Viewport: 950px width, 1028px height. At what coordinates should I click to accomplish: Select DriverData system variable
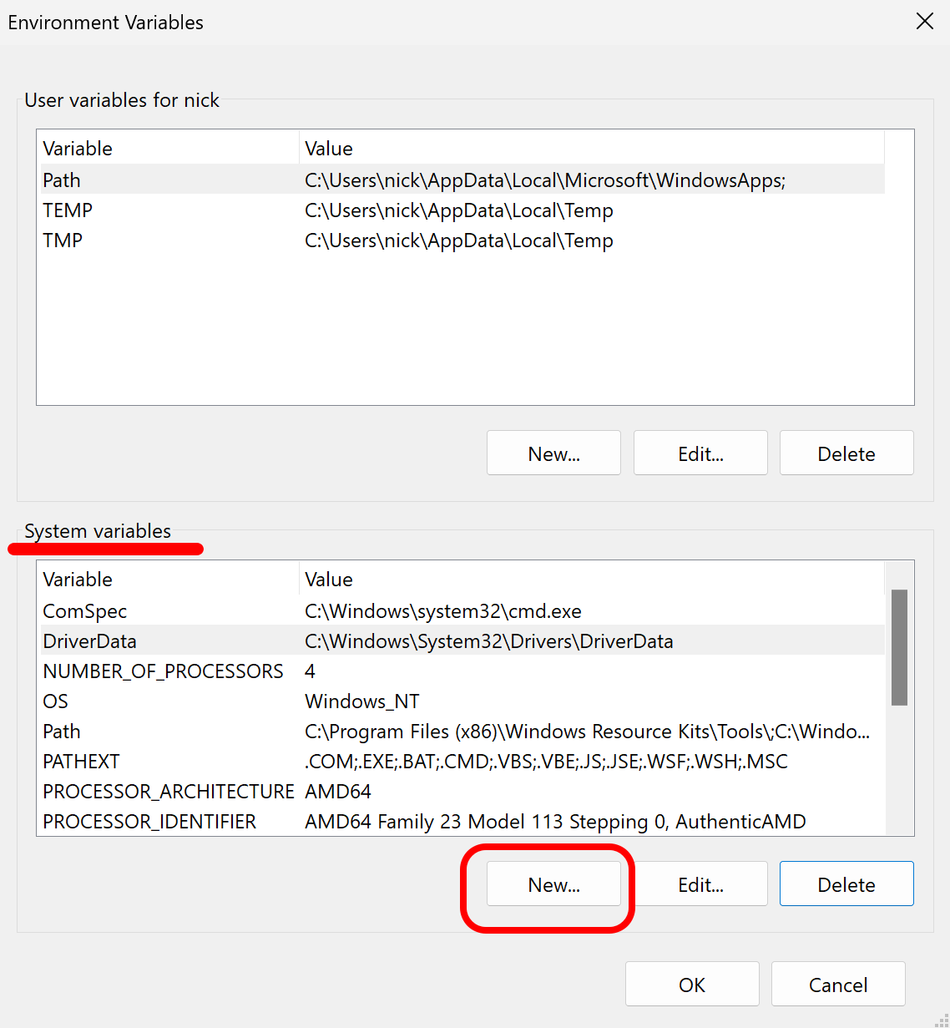click(462, 641)
